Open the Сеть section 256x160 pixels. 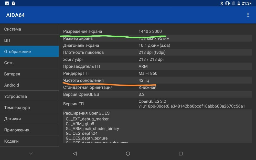tap(29, 63)
